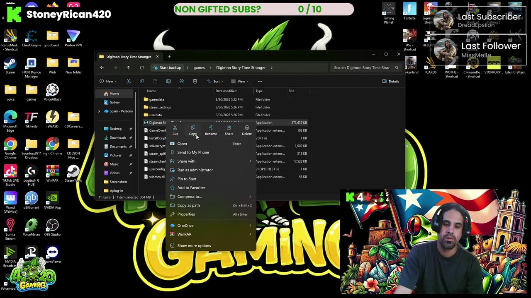Open Music in navigation pane
The image size is (531, 298).
pyautogui.click(x=114, y=164)
